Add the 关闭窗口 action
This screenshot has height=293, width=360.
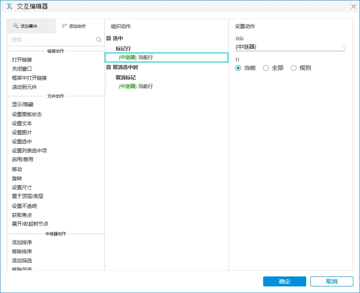(22, 69)
